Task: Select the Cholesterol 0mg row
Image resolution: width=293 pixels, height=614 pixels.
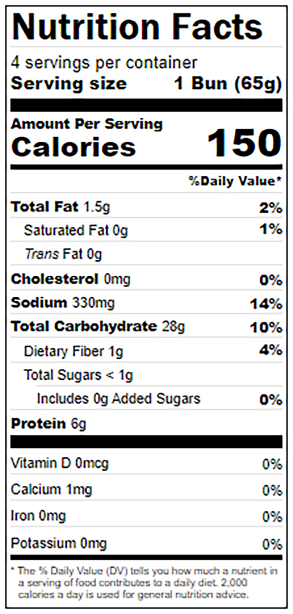Action: 146,278
